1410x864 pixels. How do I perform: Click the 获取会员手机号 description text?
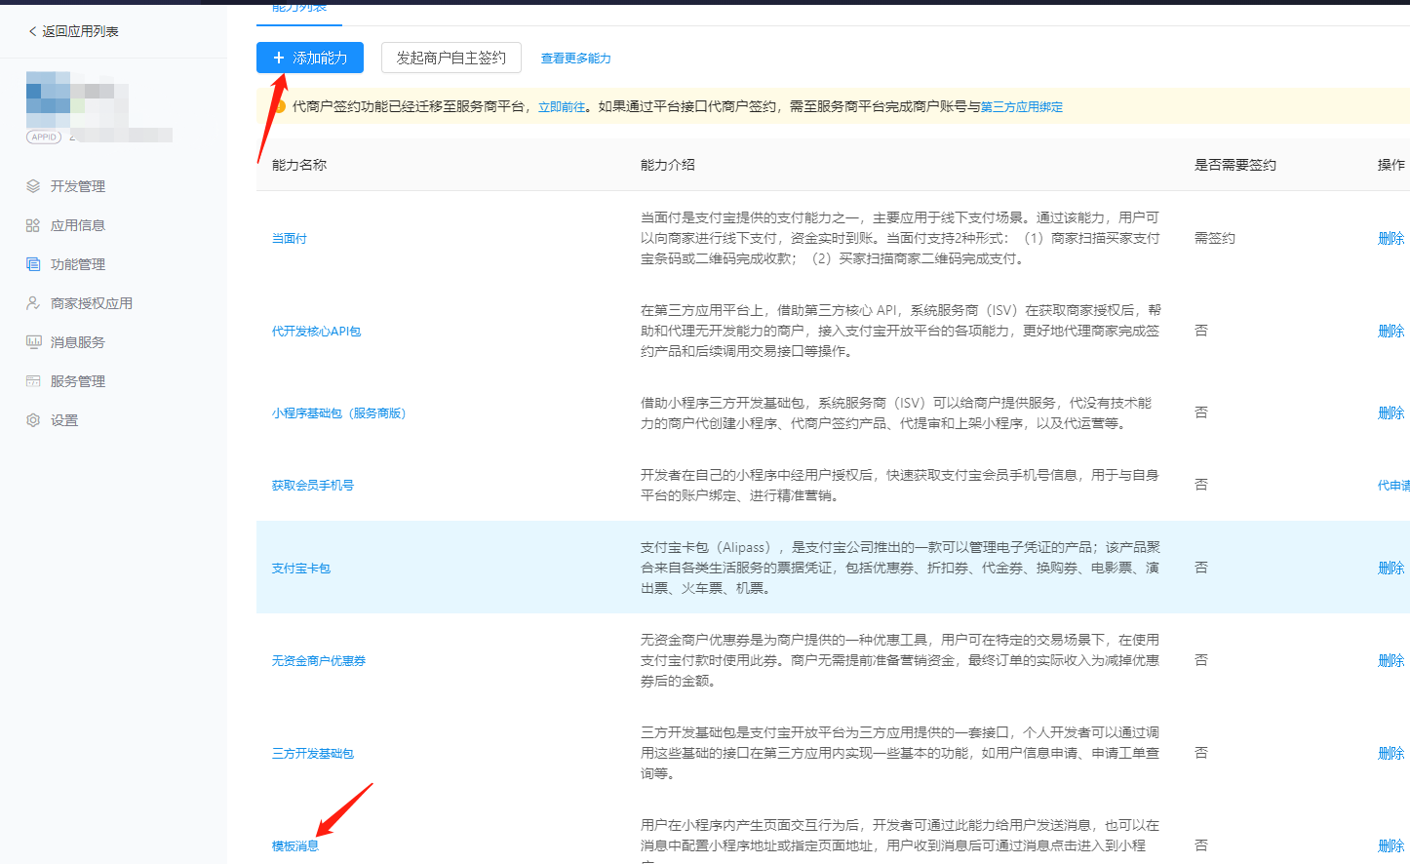coord(900,485)
